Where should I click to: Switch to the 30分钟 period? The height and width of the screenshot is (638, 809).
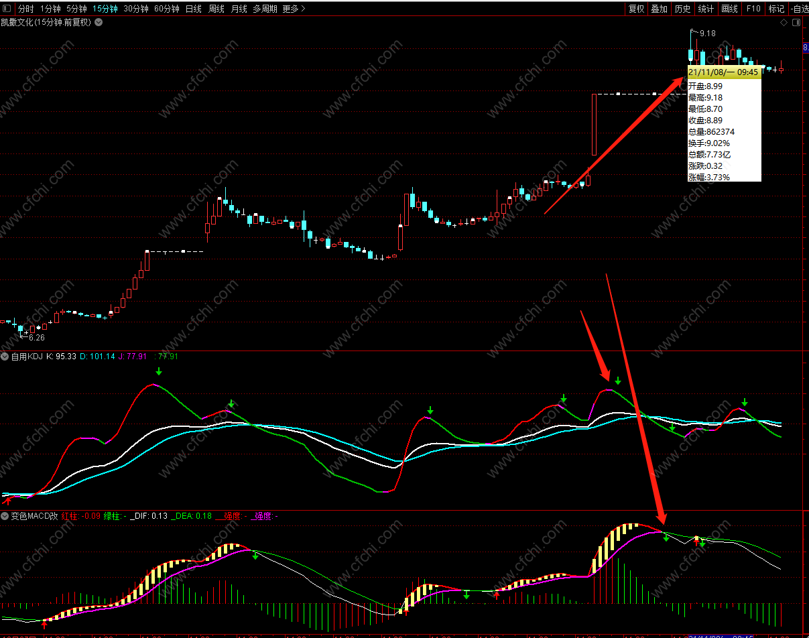[x=136, y=9]
